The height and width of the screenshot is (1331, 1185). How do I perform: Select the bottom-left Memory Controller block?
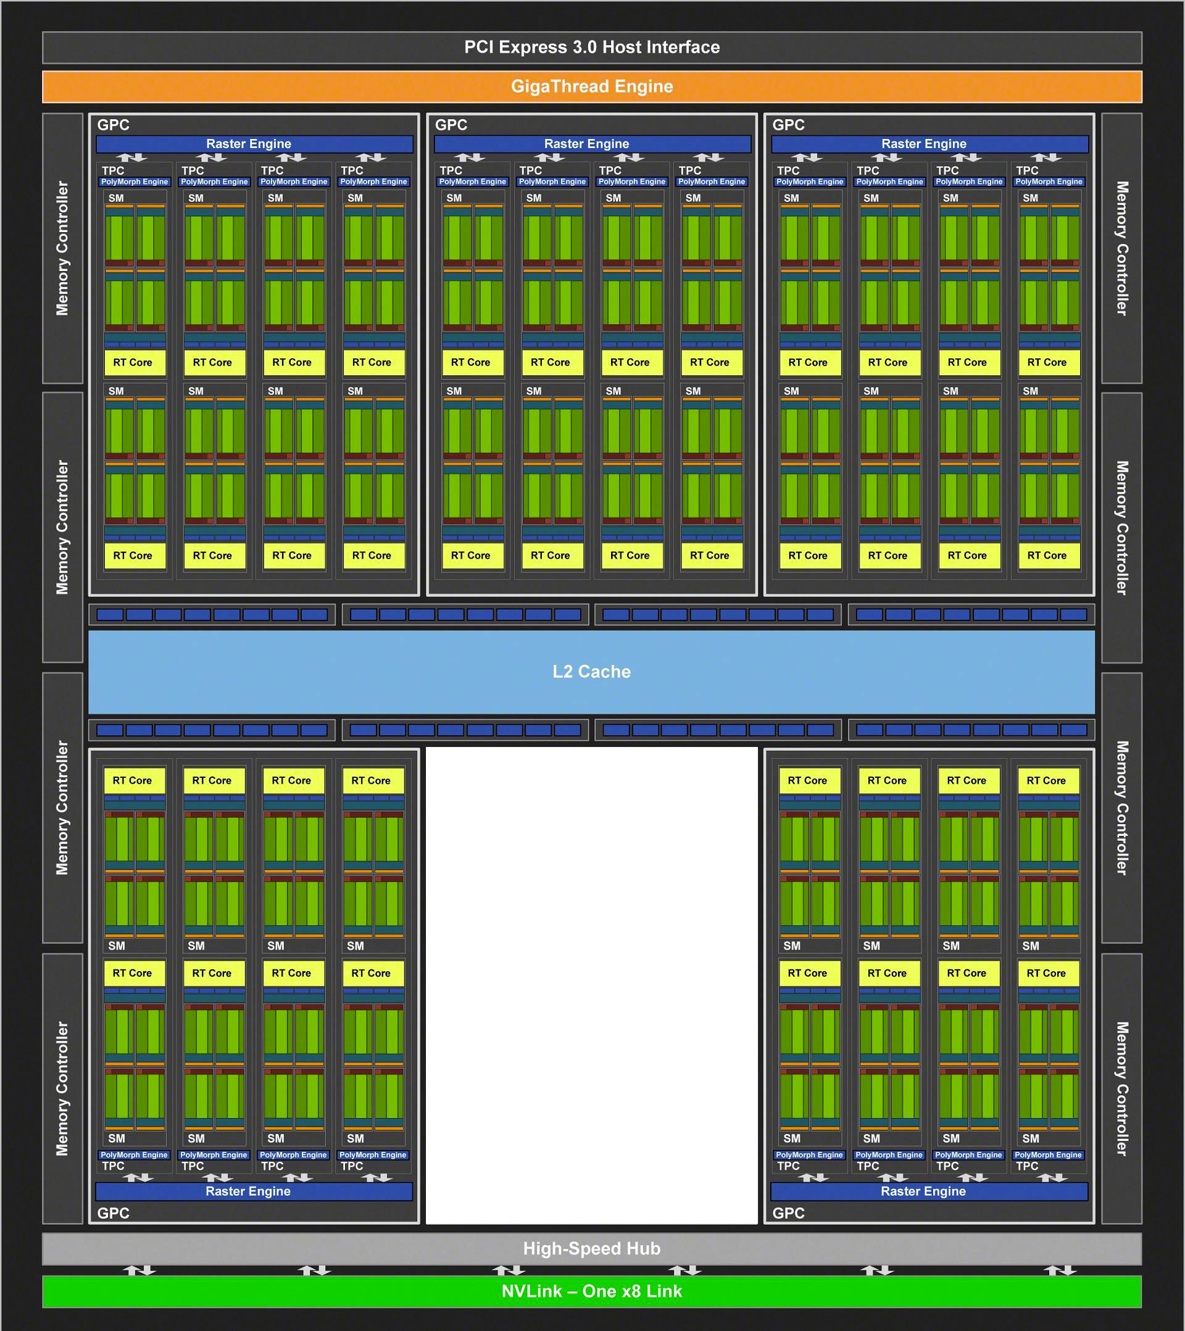click(62, 1088)
